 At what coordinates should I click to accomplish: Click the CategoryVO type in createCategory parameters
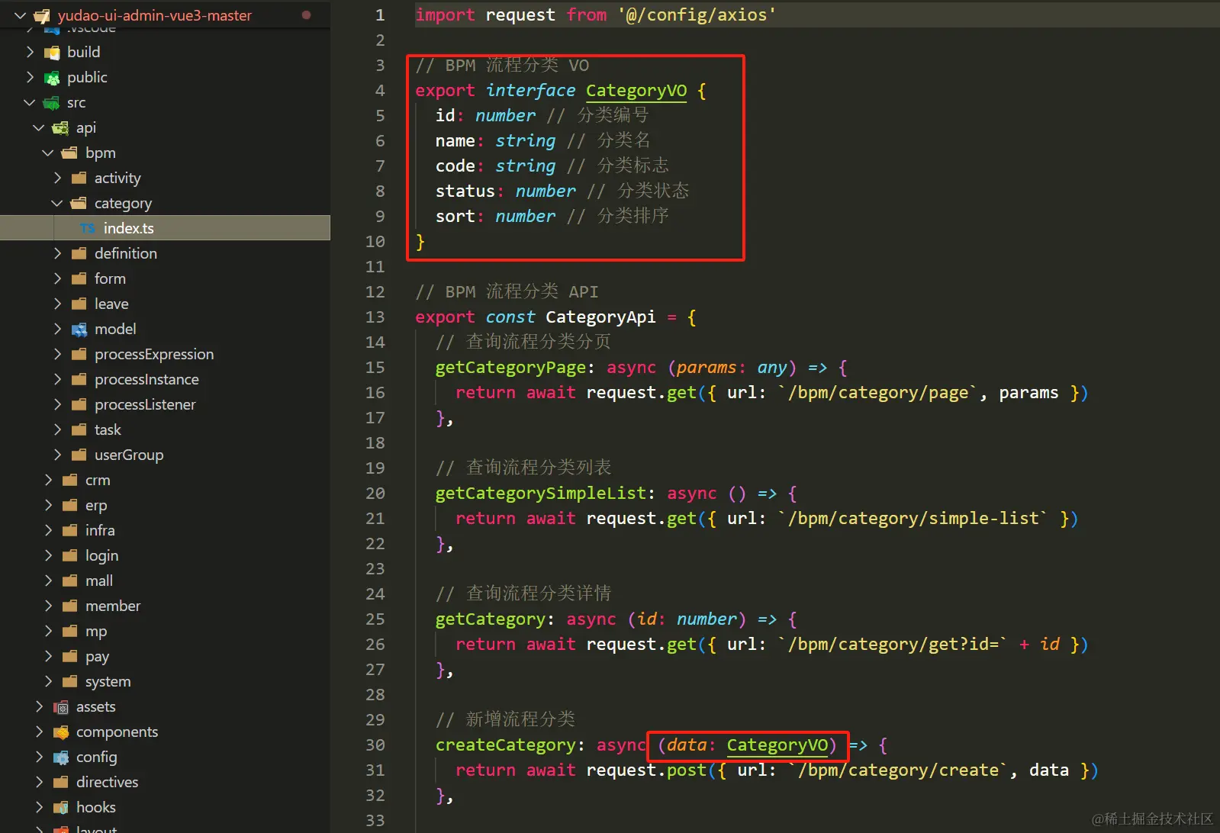click(777, 745)
